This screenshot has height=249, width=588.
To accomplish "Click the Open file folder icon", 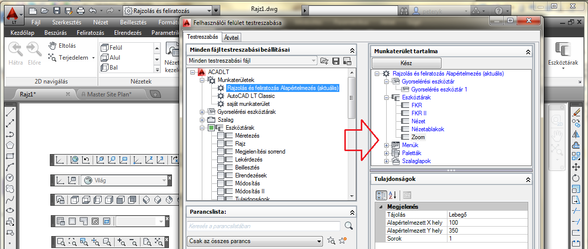I will [45, 11].
